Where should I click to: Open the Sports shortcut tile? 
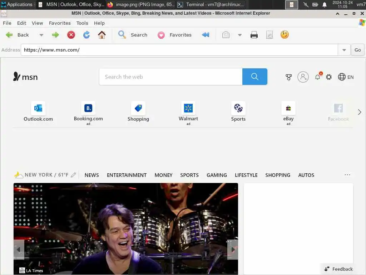[238, 112]
